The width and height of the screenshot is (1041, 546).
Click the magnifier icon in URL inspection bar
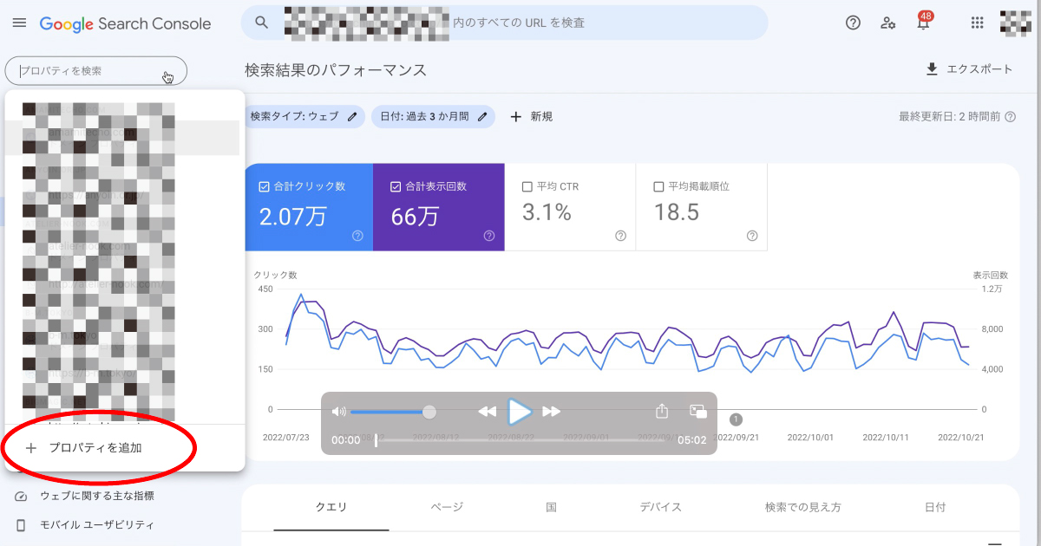tap(261, 23)
